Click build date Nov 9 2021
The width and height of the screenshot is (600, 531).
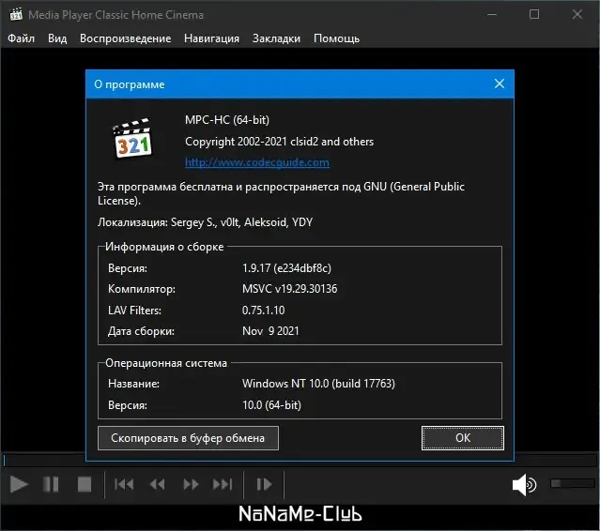[270, 330]
